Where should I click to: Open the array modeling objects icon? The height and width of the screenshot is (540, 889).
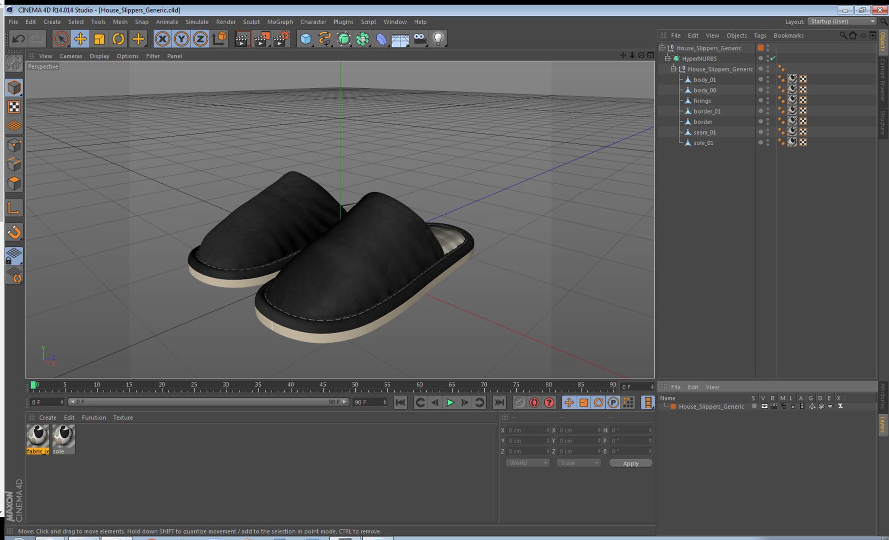coord(363,38)
